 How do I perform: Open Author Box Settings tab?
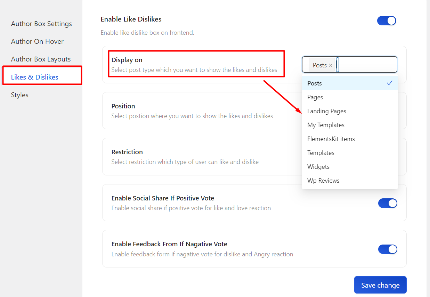point(41,24)
